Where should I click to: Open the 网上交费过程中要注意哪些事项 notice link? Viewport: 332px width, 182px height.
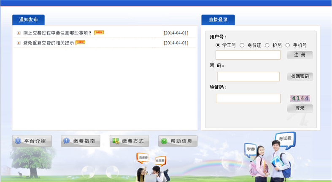57,33
